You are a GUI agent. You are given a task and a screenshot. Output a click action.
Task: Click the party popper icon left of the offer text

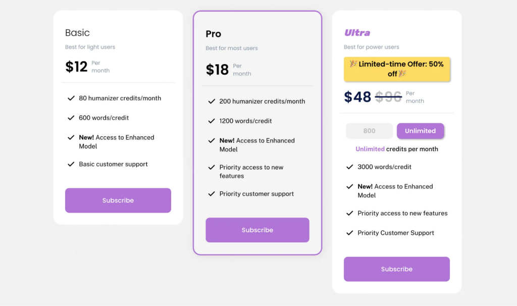click(353, 64)
